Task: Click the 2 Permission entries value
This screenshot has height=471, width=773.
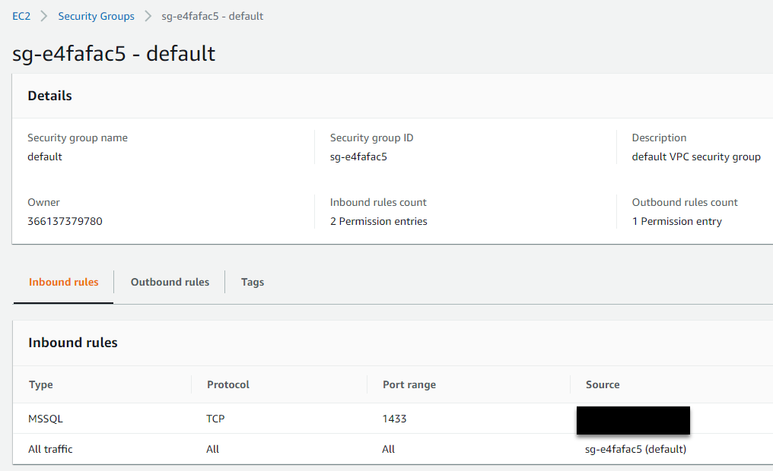Action: pos(379,221)
